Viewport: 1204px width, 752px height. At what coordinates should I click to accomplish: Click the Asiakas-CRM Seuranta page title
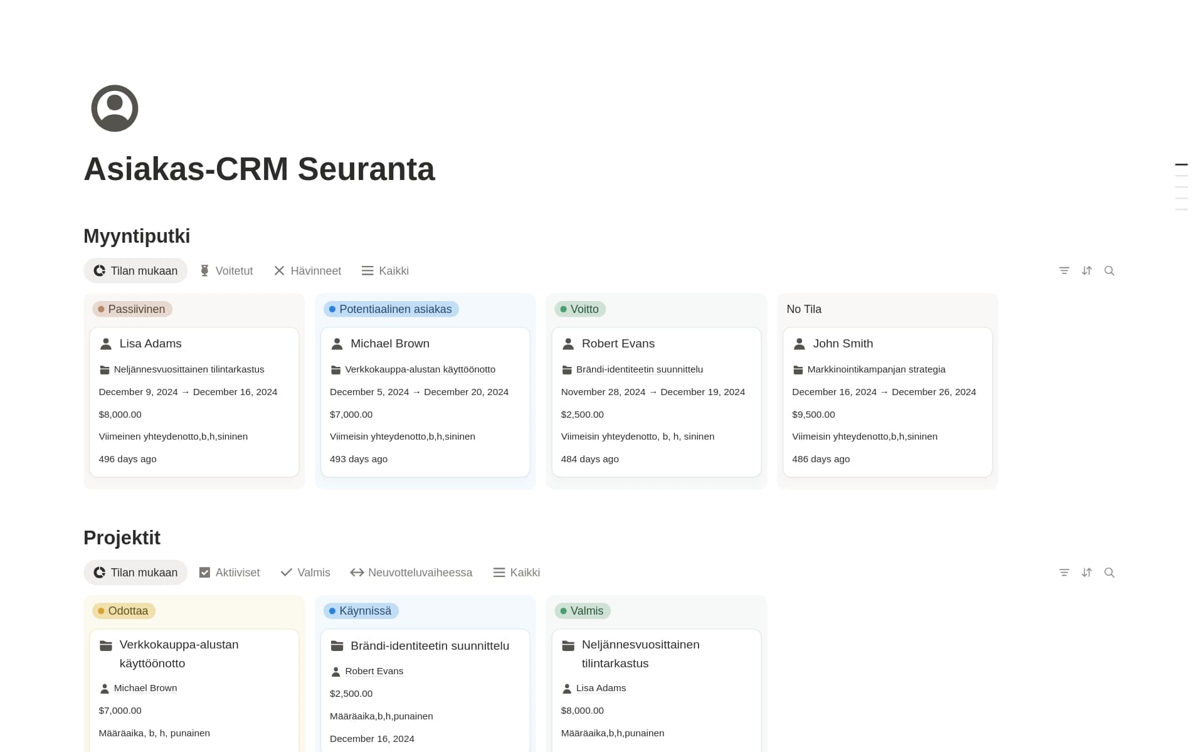[260, 169]
